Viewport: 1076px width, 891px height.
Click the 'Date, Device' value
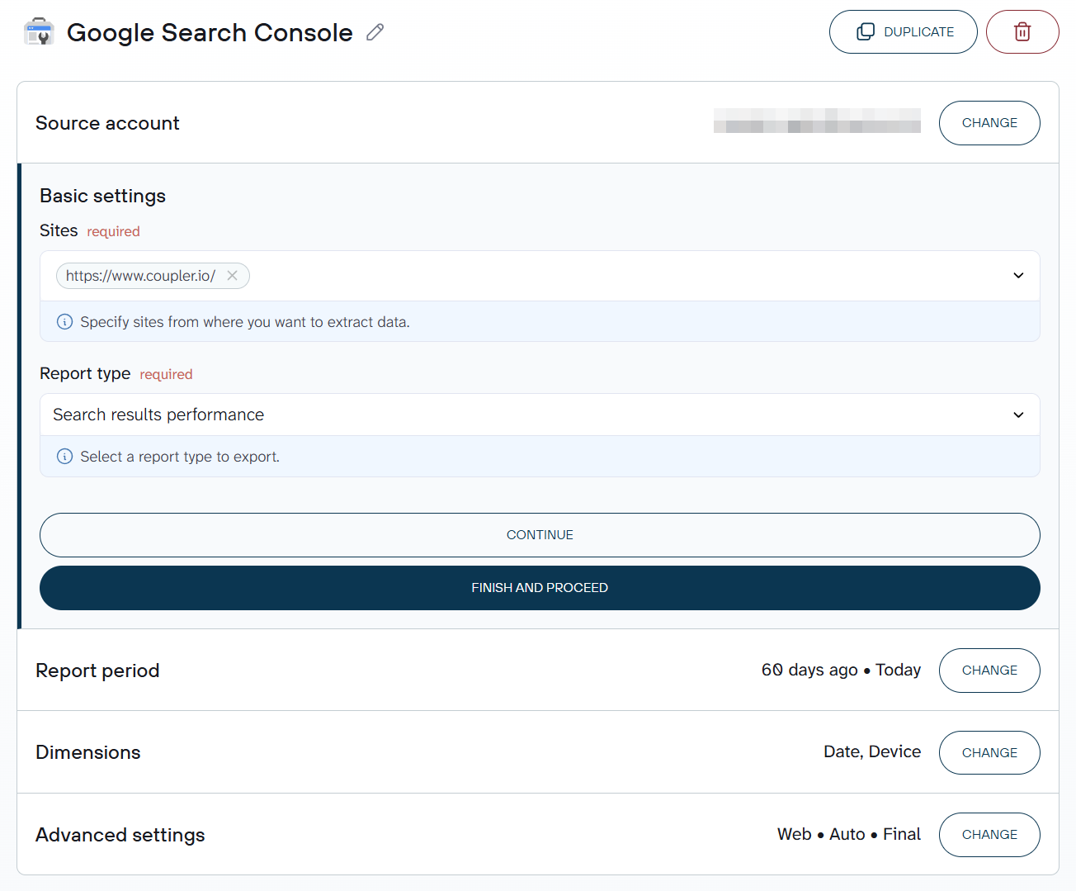click(872, 751)
